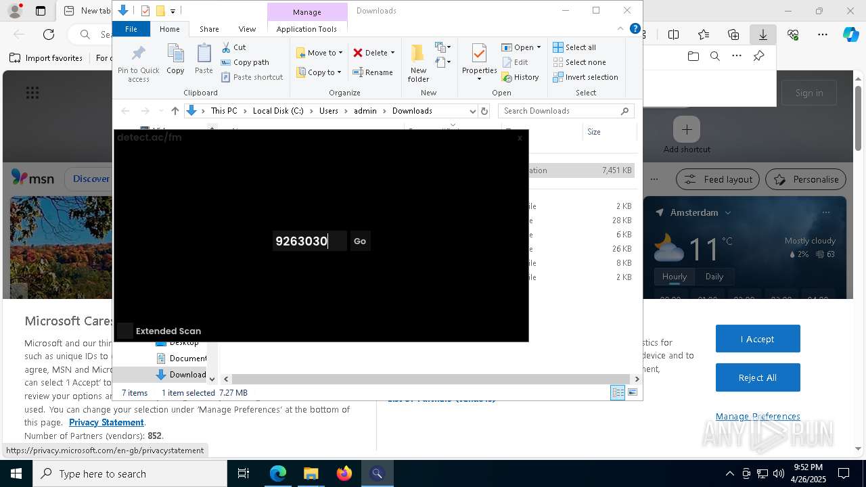The height and width of the screenshot is (487, 866).
Task: Open the Copy to dropdown
Action: (319, 72)
